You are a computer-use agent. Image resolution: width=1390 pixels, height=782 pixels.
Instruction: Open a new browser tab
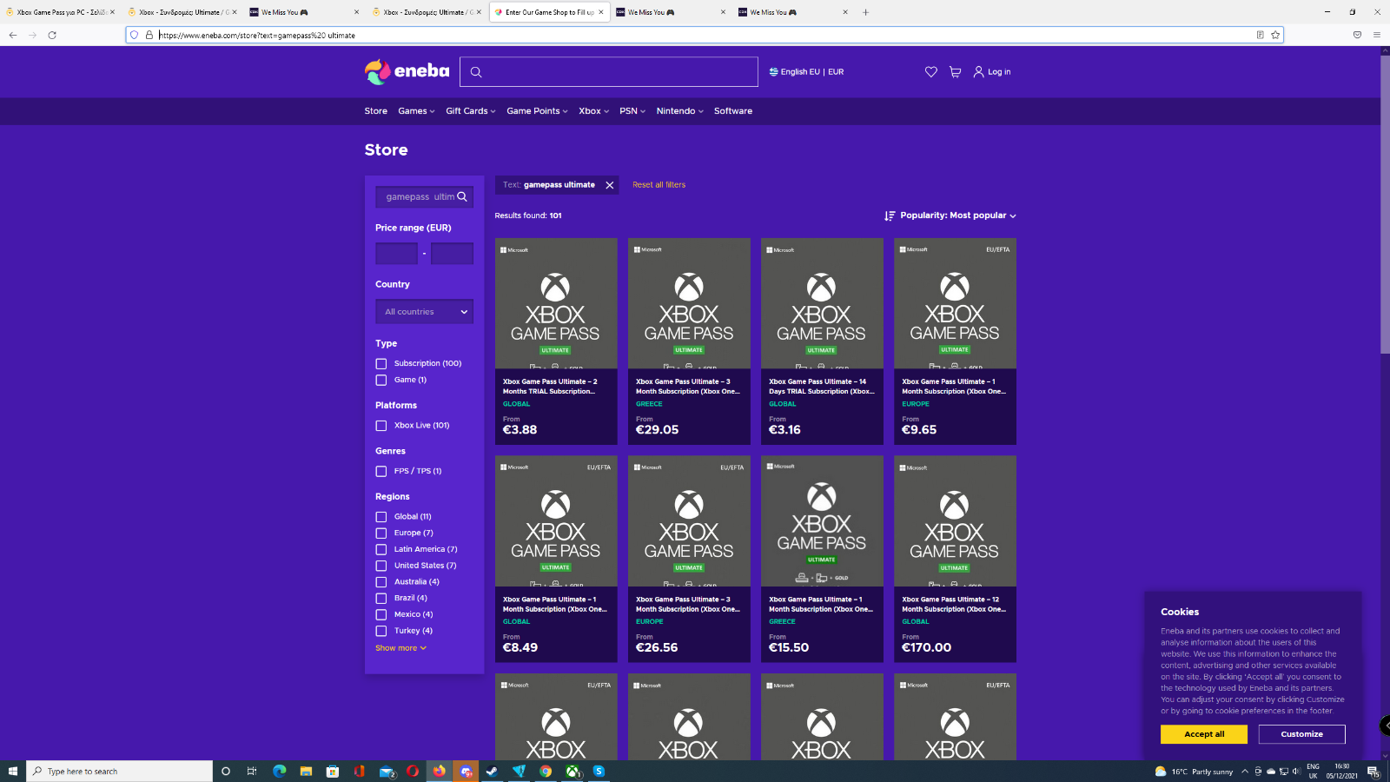click(865, 12)
